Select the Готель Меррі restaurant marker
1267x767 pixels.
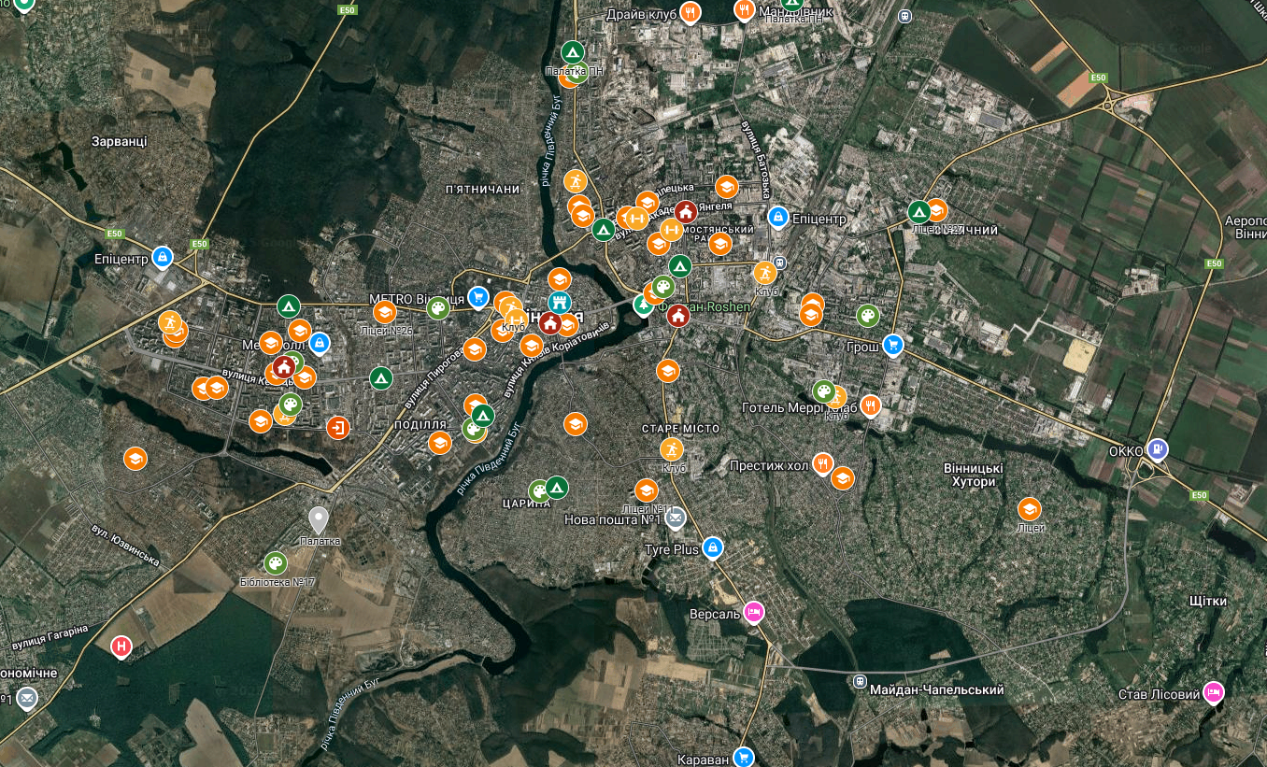(x=871, y=405)
